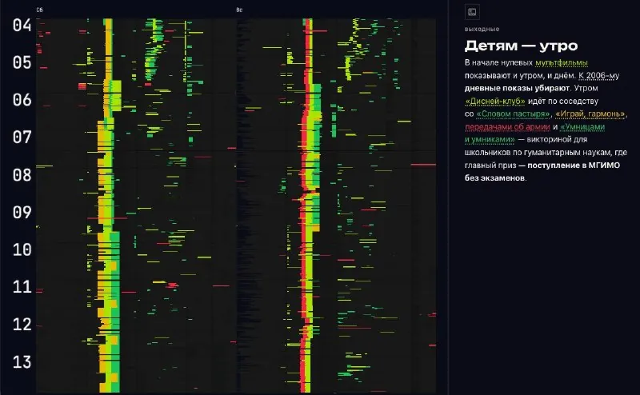
Task: Click the 08 hour label
Action: [22, 175]
